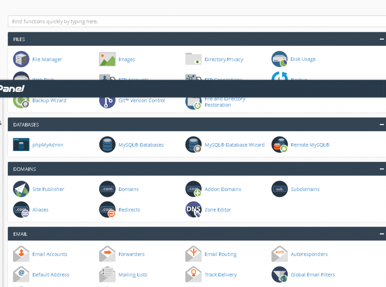
Task: Open the File Manager icon
Action: 21,59
